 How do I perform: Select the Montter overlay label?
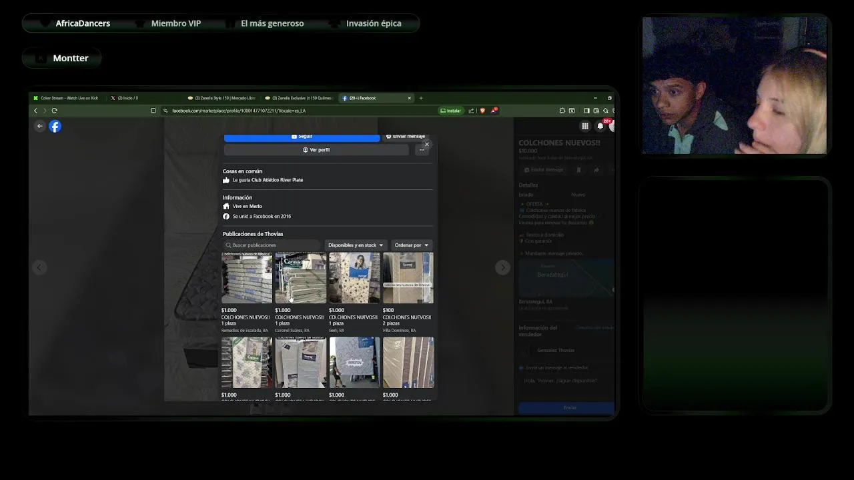pyautogui.click(x=62, y=58)
